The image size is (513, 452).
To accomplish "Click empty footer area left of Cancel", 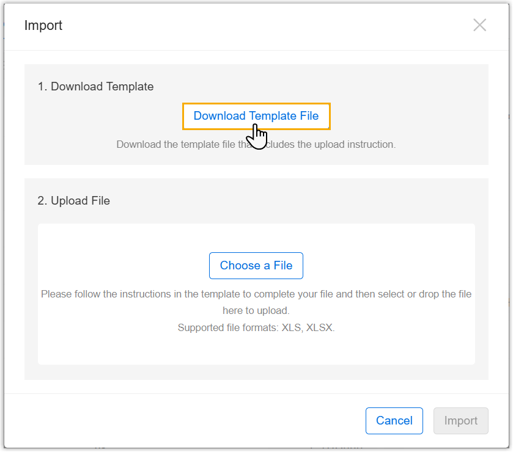I will 183,420.
